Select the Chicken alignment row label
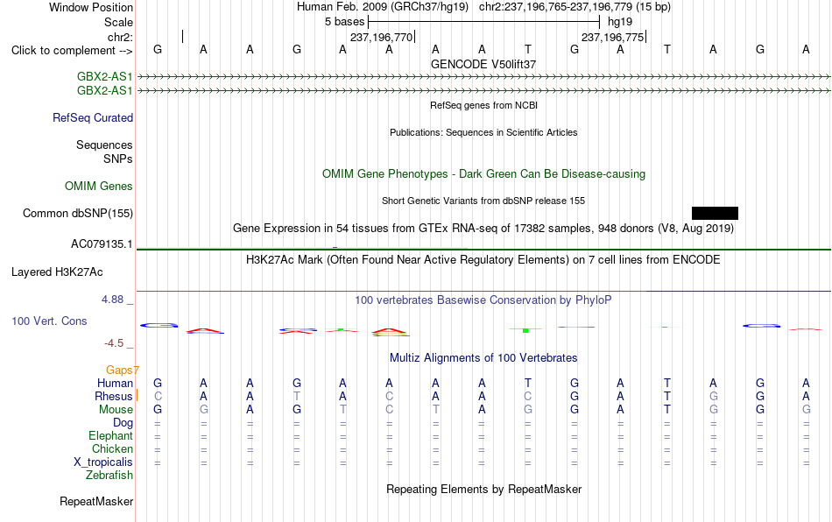This screenshot has width=832, height=522. (112, 448)
